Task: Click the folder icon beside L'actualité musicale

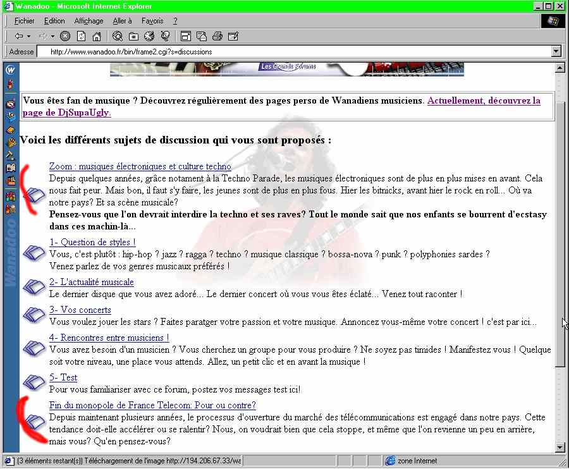Action: point(34,286)
